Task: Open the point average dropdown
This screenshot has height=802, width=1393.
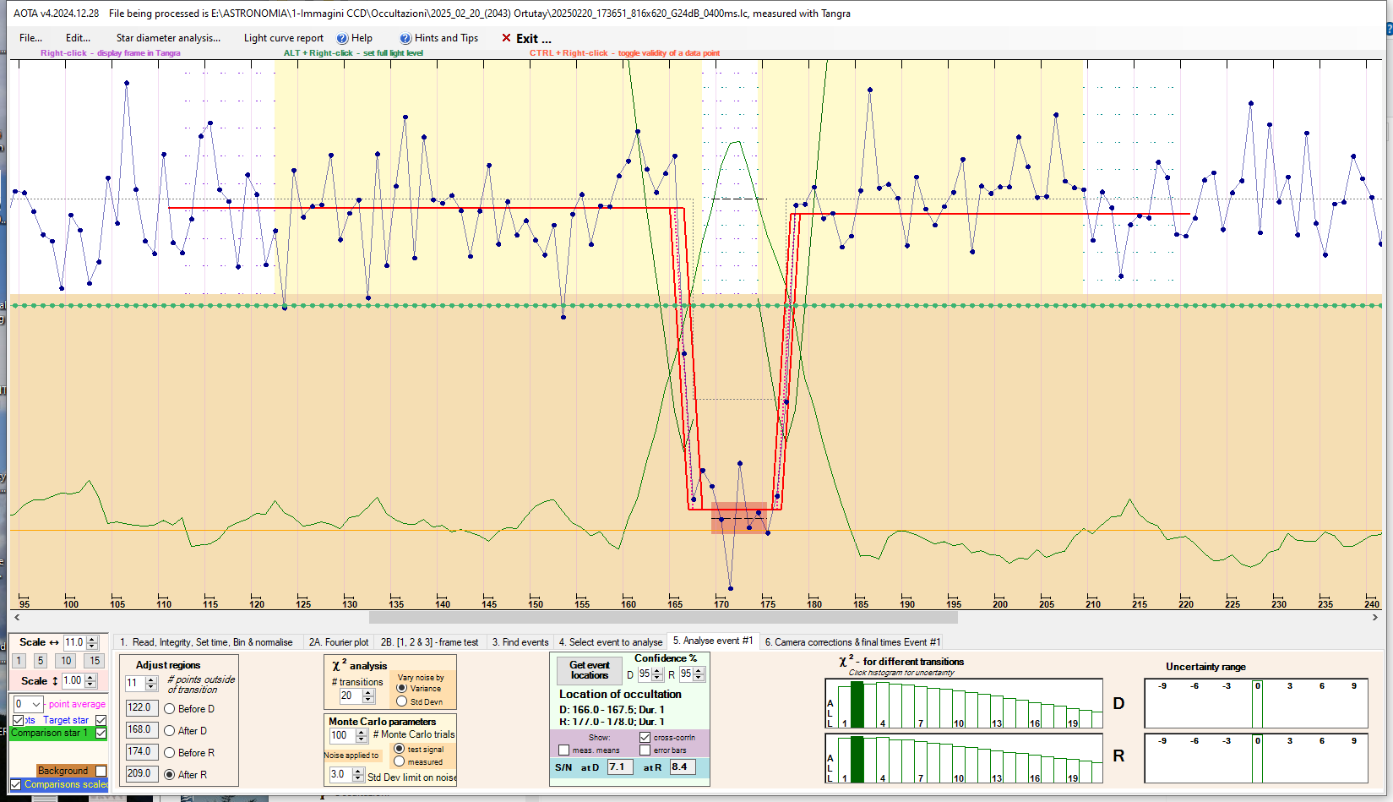Action: (35, 704)
